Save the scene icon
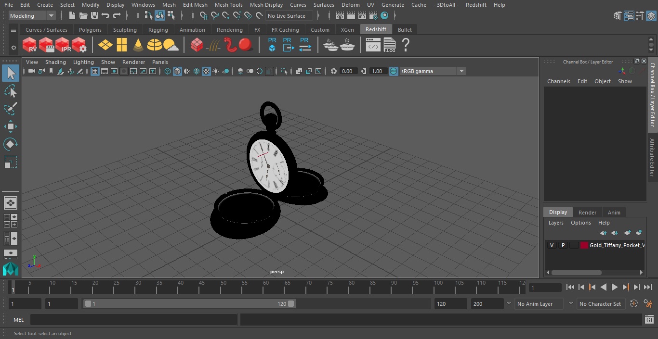The height and width of the screenshot is (339, 658). coord(94,16)
